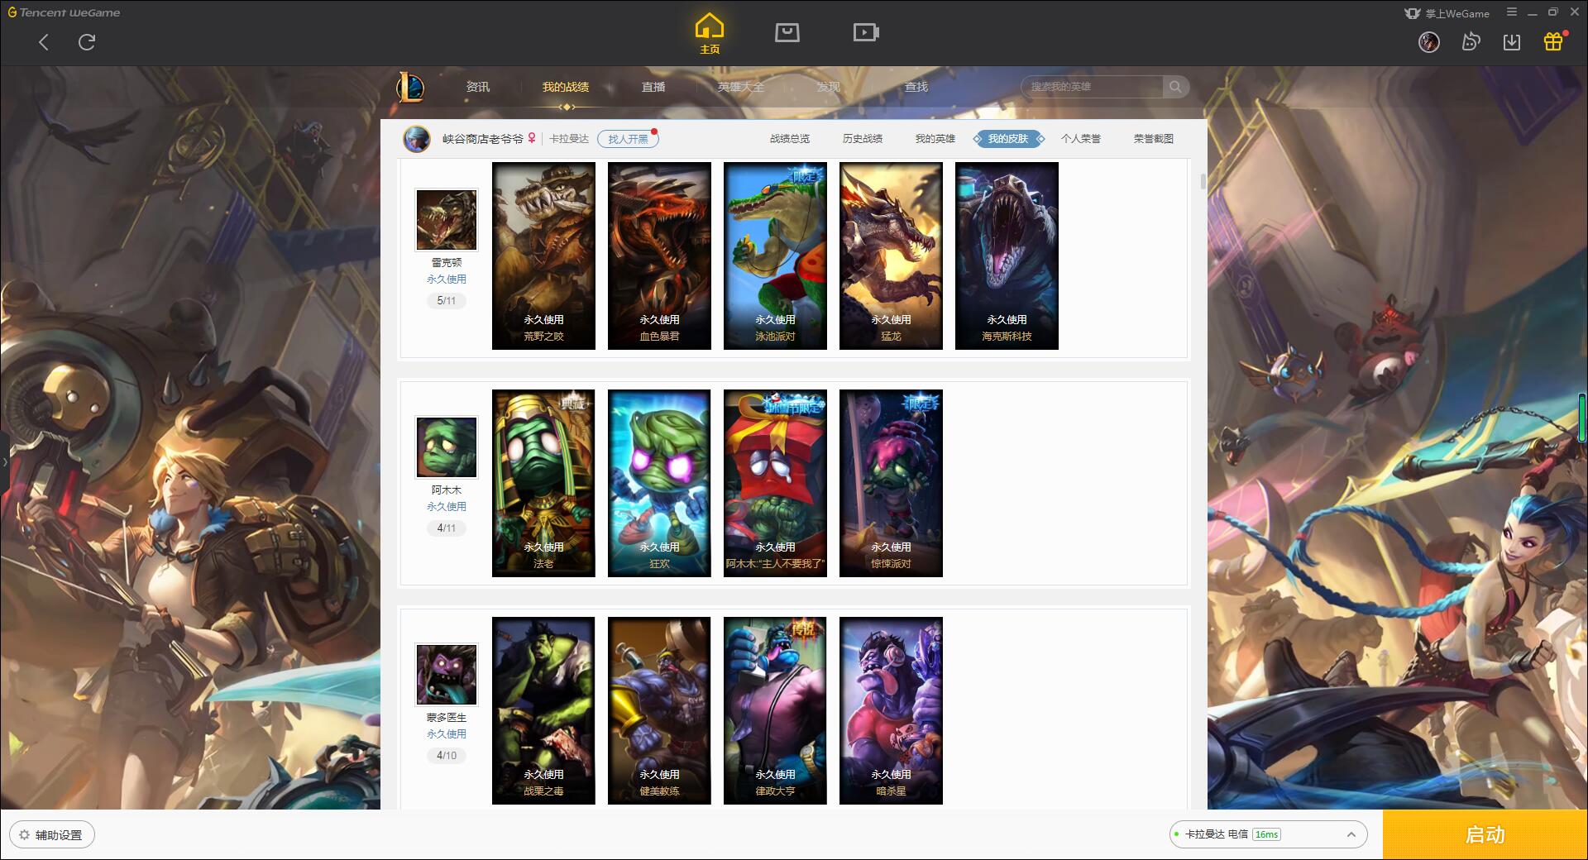Click the 搜索我的英雄 search field
Image resolution: width=1588 pixels, height=860 pixels.
pyautogui.click(x=1093, y=87)
